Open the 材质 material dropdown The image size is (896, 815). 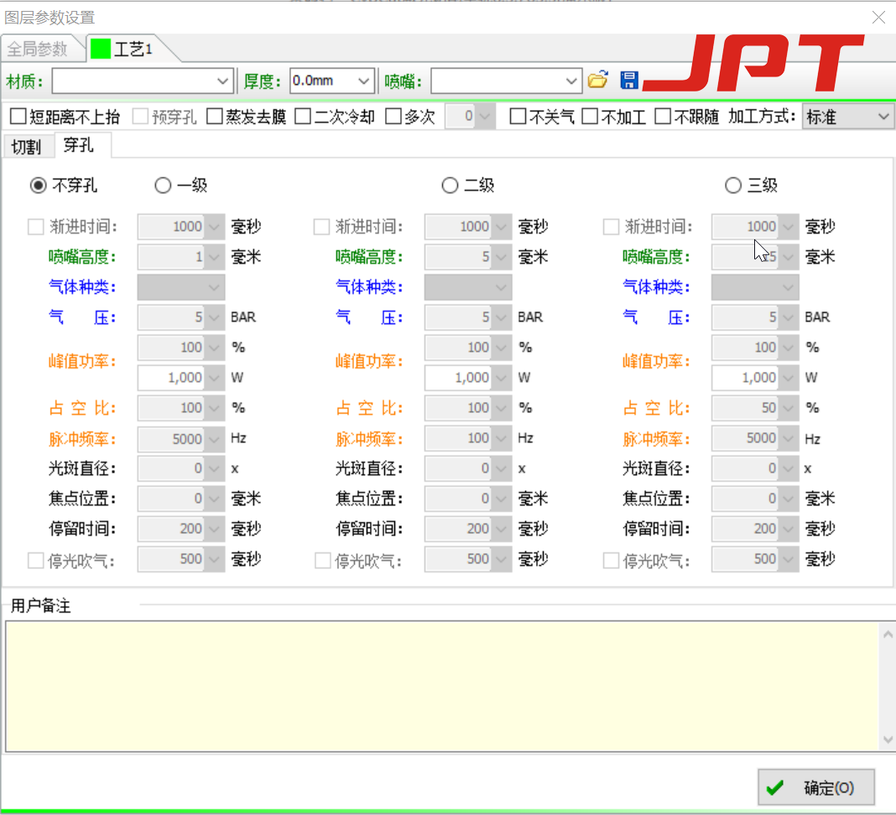(x=223, y=81)
